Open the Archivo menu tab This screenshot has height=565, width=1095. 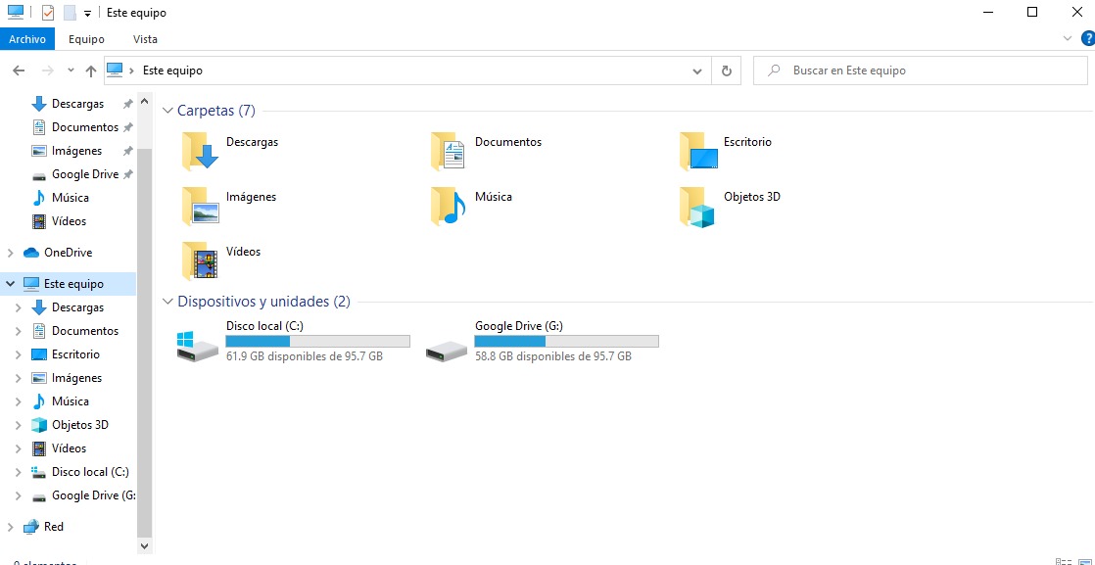click(27, 39)
